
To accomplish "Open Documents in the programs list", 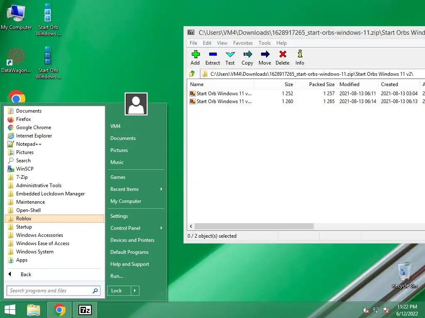I will point(54,111).
